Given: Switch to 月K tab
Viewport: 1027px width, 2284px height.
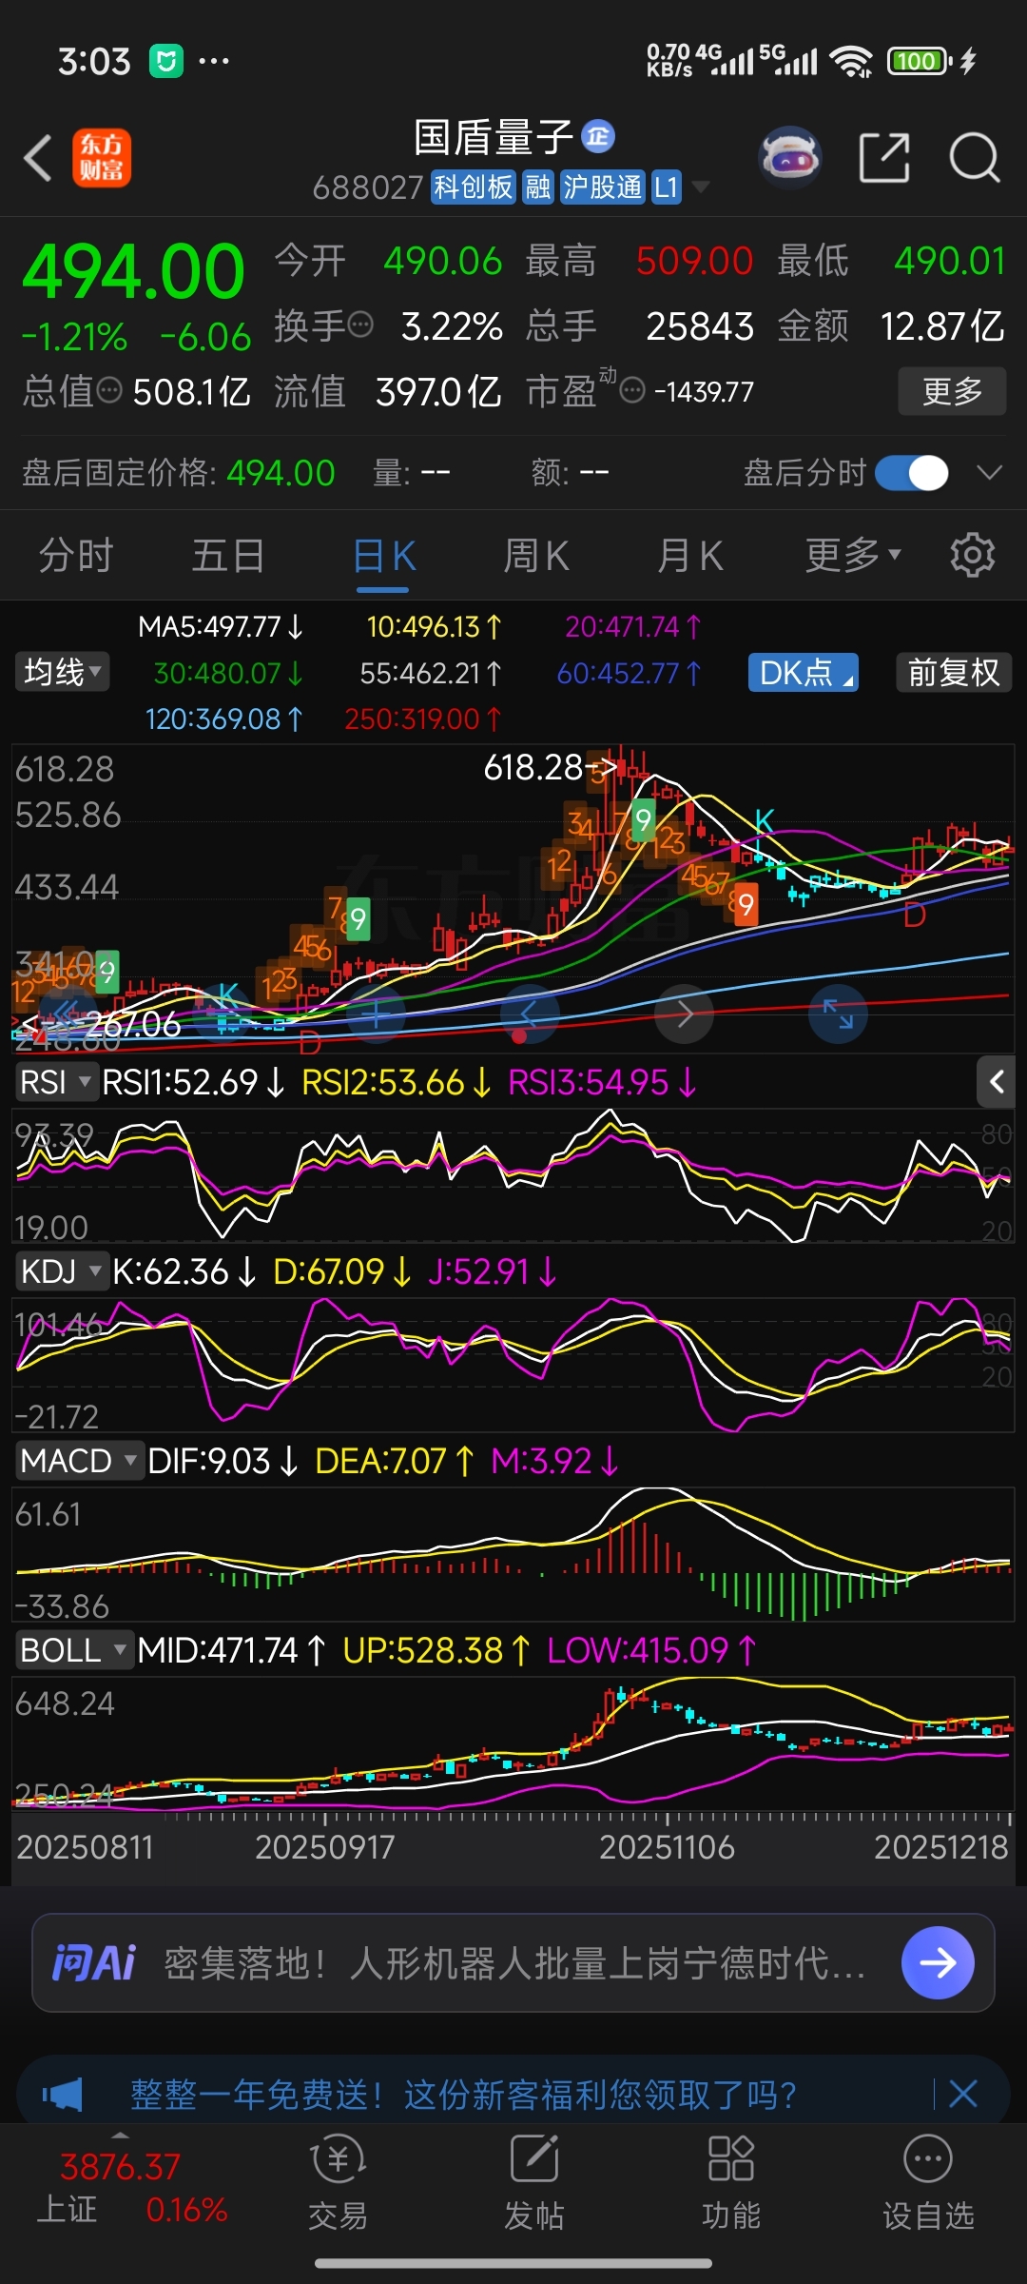Looking at the screenshot, I should (x=690, y=555).
